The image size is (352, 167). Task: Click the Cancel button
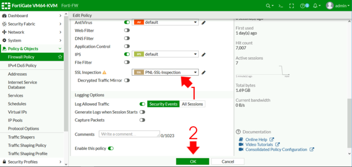228,161
